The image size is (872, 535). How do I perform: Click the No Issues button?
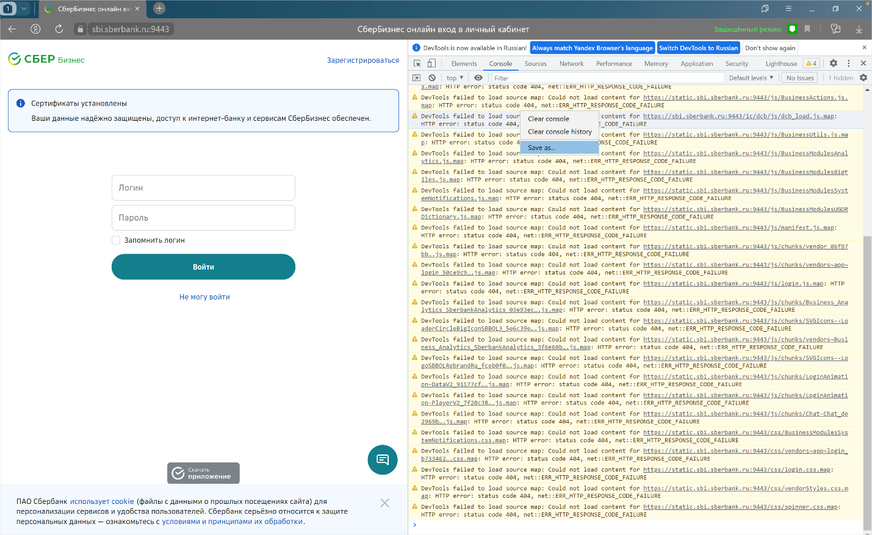pyautogui.click(x=800, y=78)
